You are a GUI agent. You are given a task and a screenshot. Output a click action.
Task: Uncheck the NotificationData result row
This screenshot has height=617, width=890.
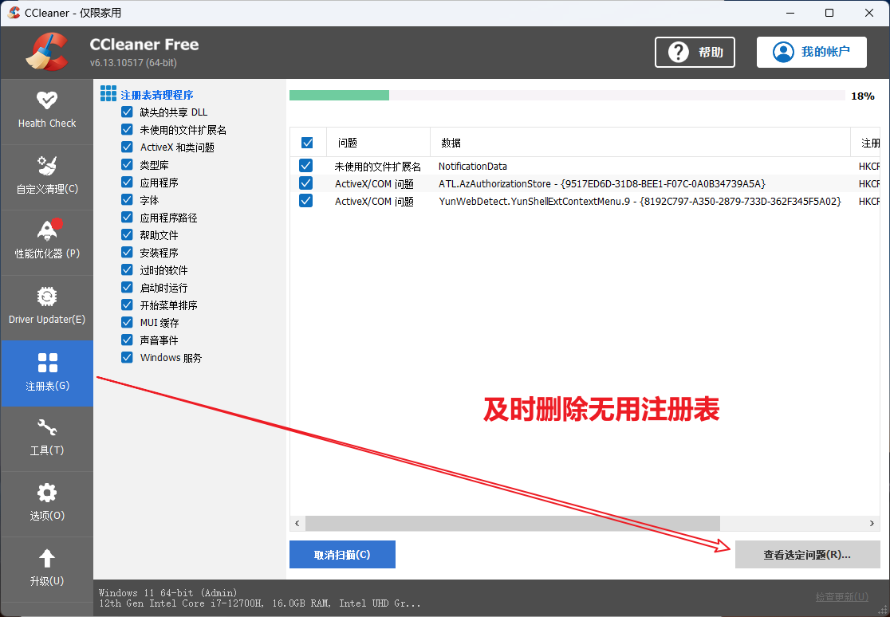click(x=306, y=166)
